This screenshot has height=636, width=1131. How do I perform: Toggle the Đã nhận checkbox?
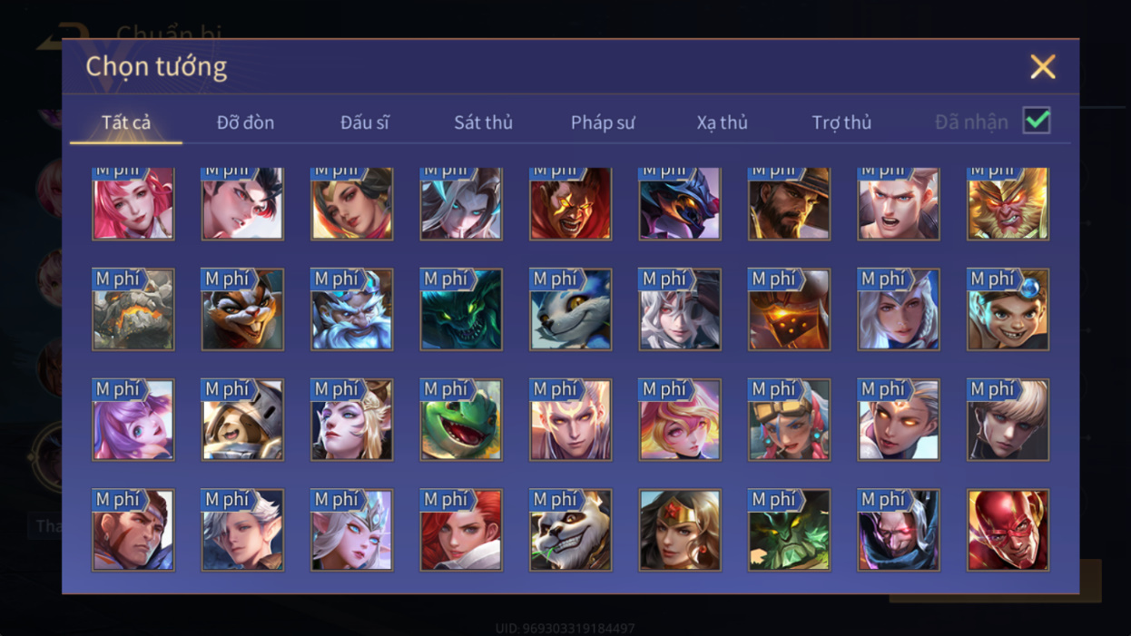[x=1036, y=121]
